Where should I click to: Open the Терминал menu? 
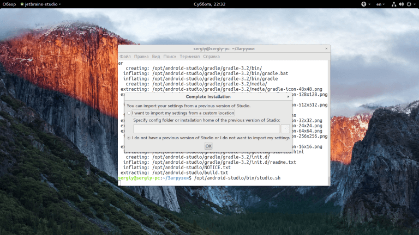[x=189, y=57]
